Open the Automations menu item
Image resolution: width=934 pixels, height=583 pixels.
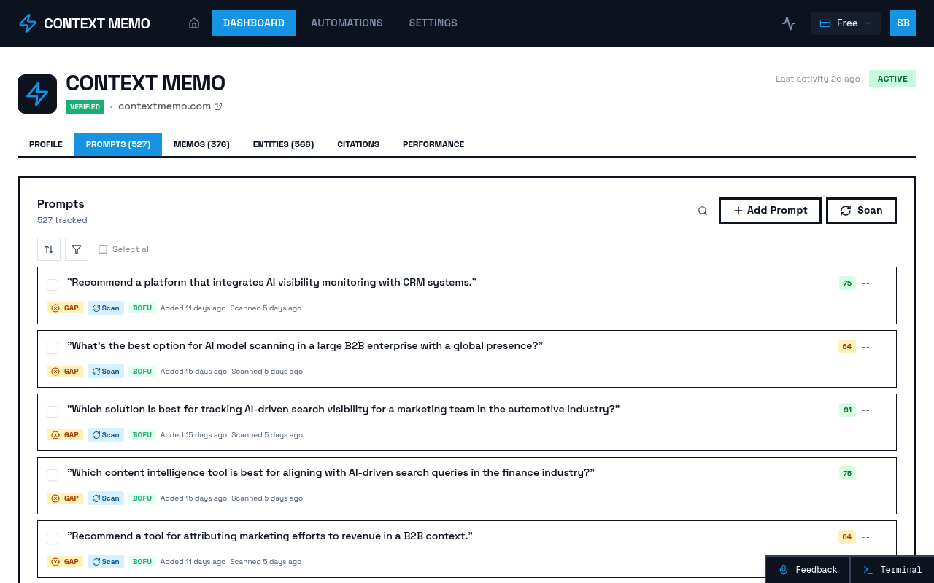[347, 23]
